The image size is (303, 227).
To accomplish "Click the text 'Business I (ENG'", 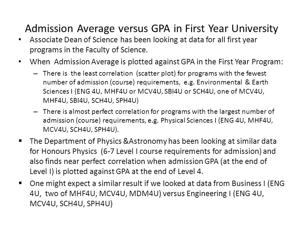I will coord(258,183).
